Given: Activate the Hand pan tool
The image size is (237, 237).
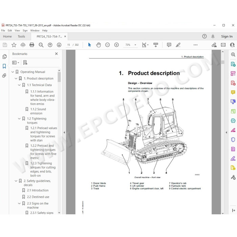Looking at the screenshot, I should click(99, 45).
